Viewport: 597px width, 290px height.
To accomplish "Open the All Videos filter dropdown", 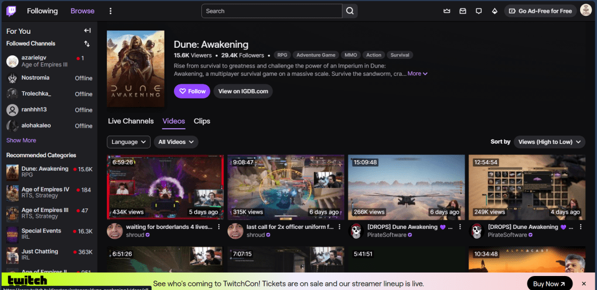I will click(x=176, y=142).
